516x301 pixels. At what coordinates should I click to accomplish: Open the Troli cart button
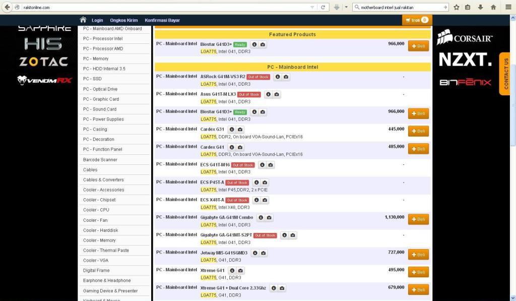[417, 20]
